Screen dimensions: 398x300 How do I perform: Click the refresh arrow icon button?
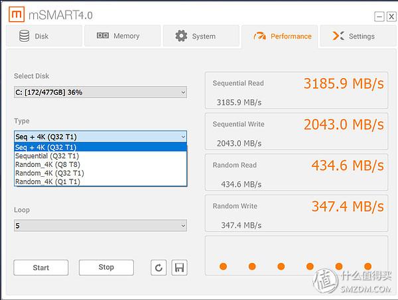[159, 268]
